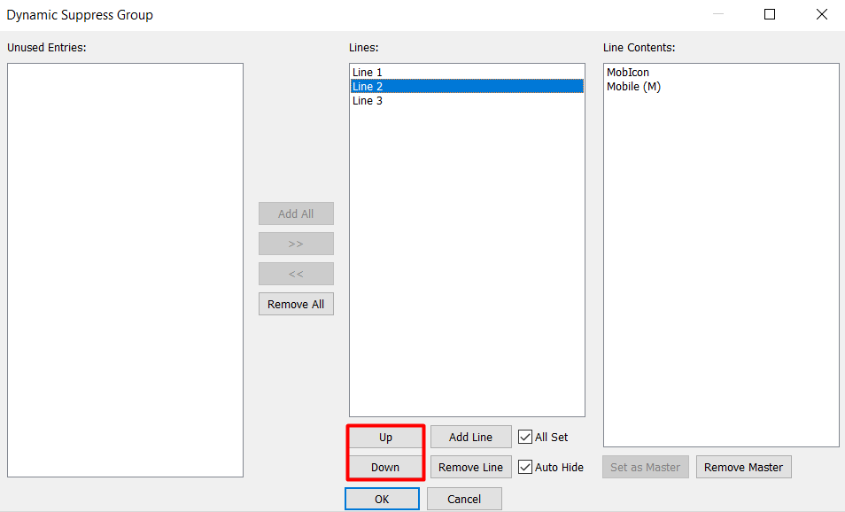Click the >> move-entry button
Screen dimensions: 845x512
(x=296, y=244)
